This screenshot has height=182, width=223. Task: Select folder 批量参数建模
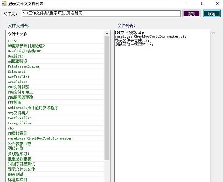coord(55,159)
